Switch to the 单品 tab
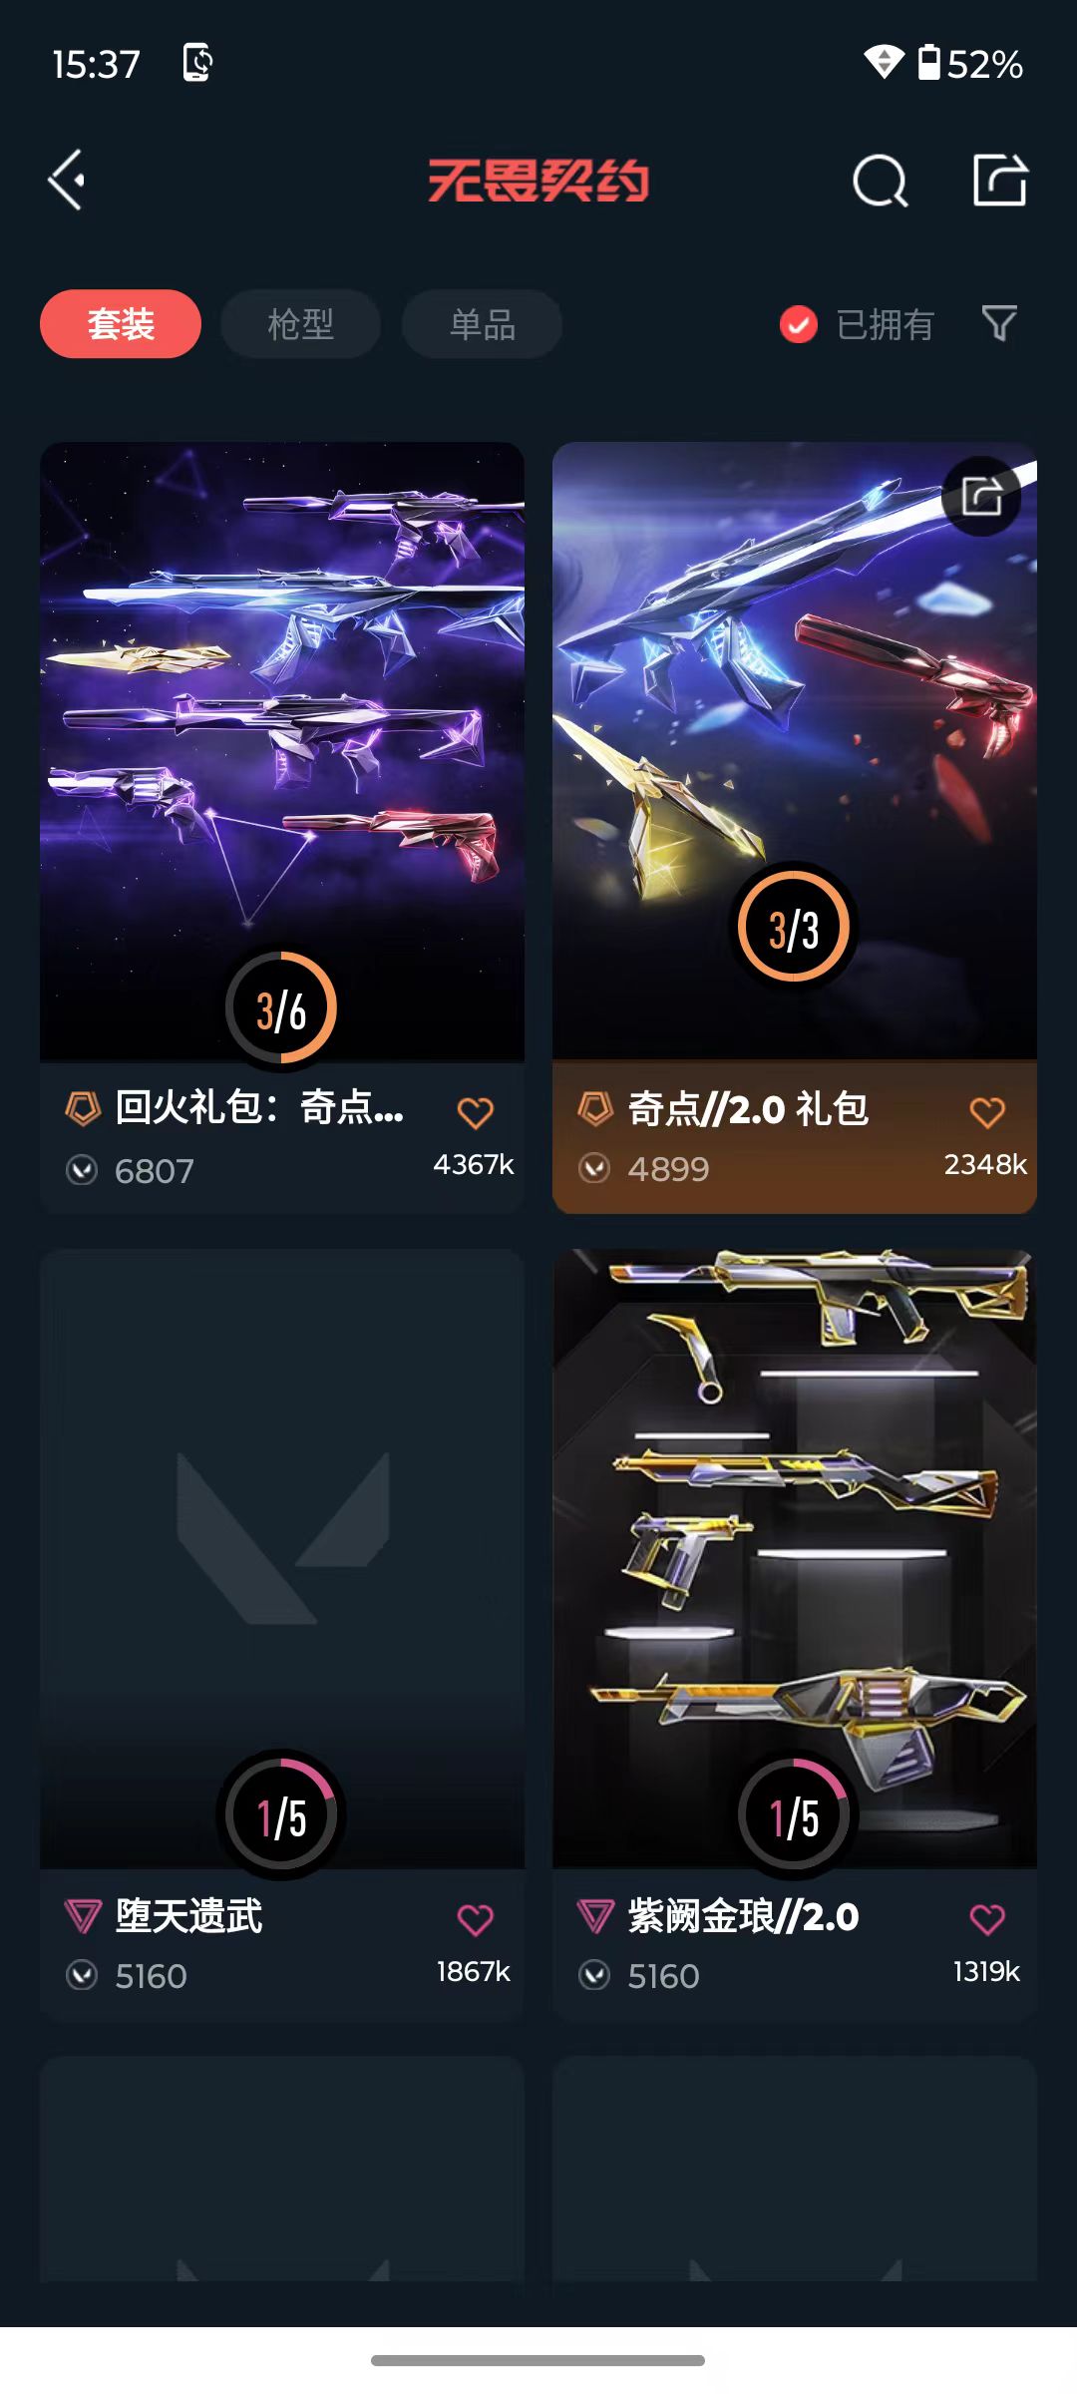 click(482, 323)
